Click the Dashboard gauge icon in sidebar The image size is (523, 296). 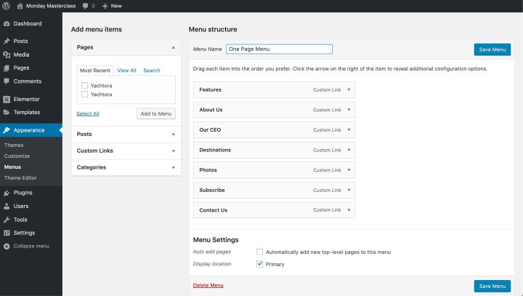click(7, 24)
